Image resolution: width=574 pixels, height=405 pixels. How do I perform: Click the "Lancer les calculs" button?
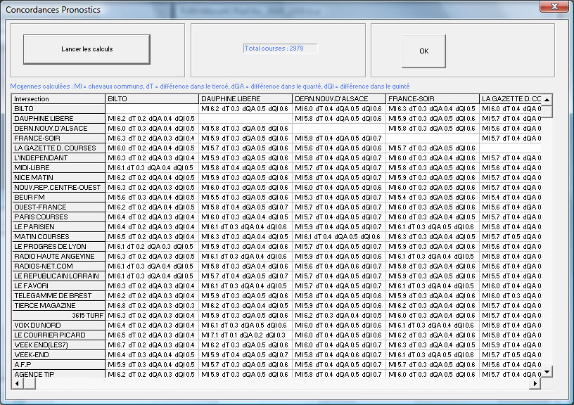tap(87, 49)
